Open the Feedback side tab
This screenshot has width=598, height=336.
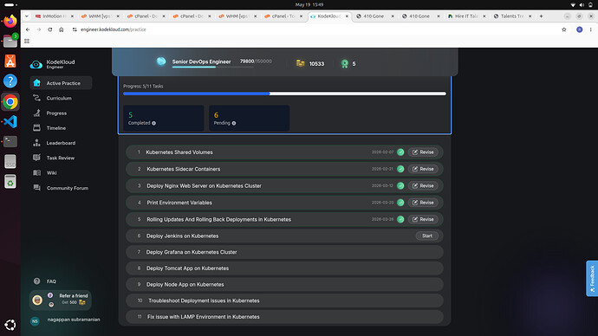592,279
